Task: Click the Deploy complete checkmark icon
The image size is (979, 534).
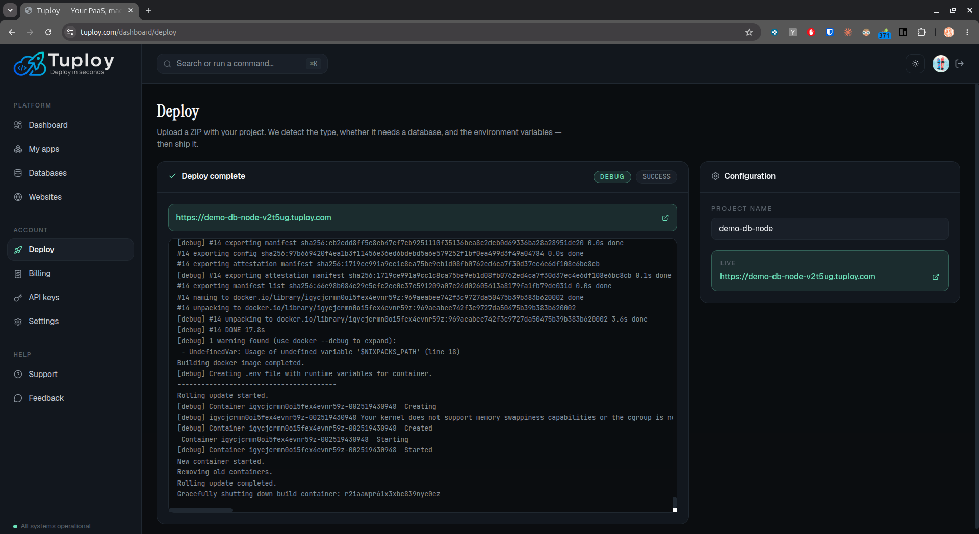Action: coord(172,176)
